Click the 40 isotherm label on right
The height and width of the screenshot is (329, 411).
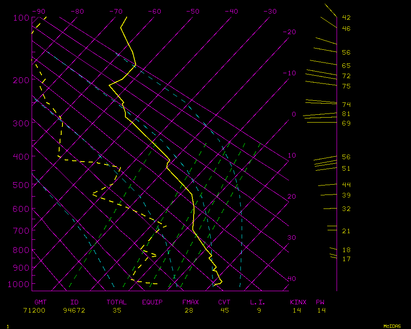[291, 279]
